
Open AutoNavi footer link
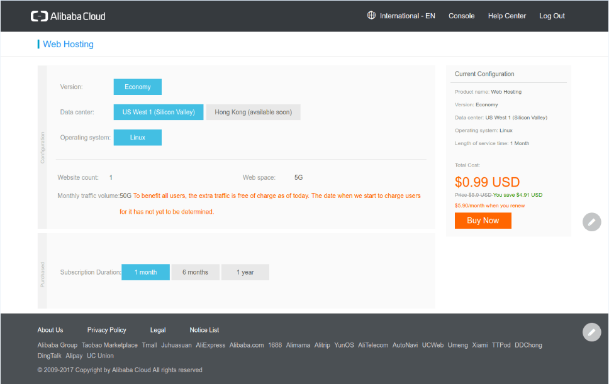coord(405,345)
